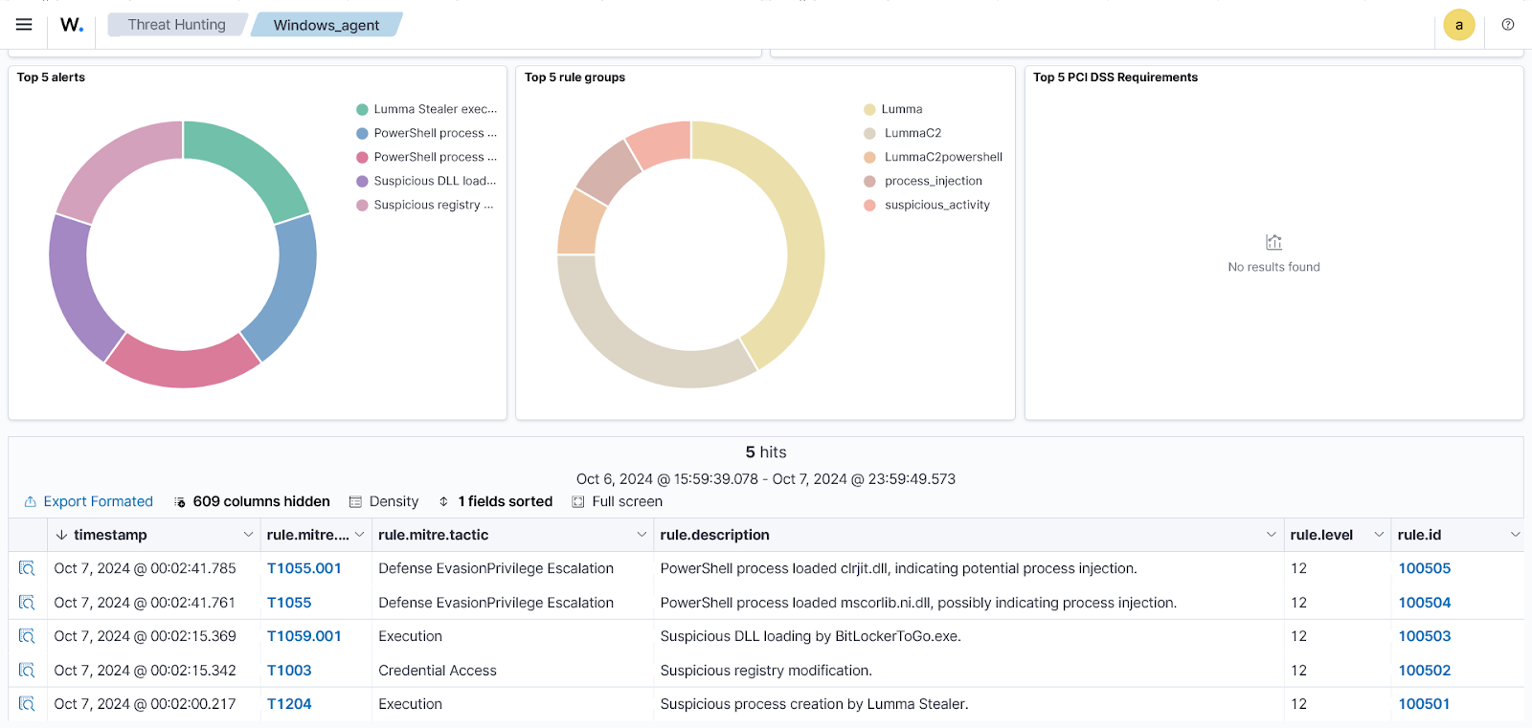
Task: Click the chart icon above 'No results found'
Action: pyautogui.click(x=1273, y=242)
